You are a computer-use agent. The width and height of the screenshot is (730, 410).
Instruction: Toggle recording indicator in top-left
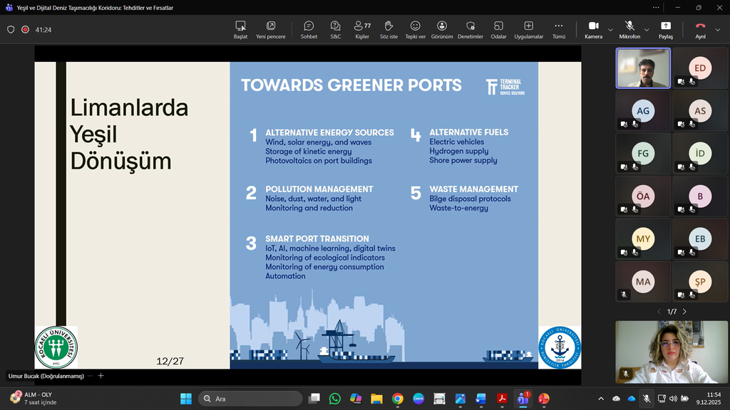pos(26,30)
